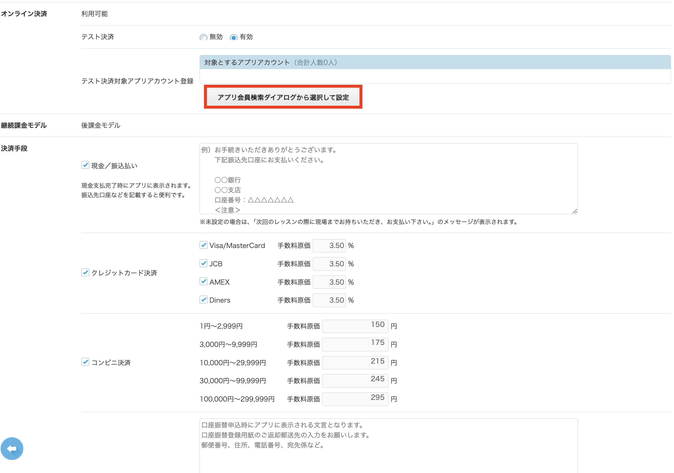Toggle Visa/MasterCard checkbox
This screenshot has height=473, width=674.
click(x=203, y=245)
